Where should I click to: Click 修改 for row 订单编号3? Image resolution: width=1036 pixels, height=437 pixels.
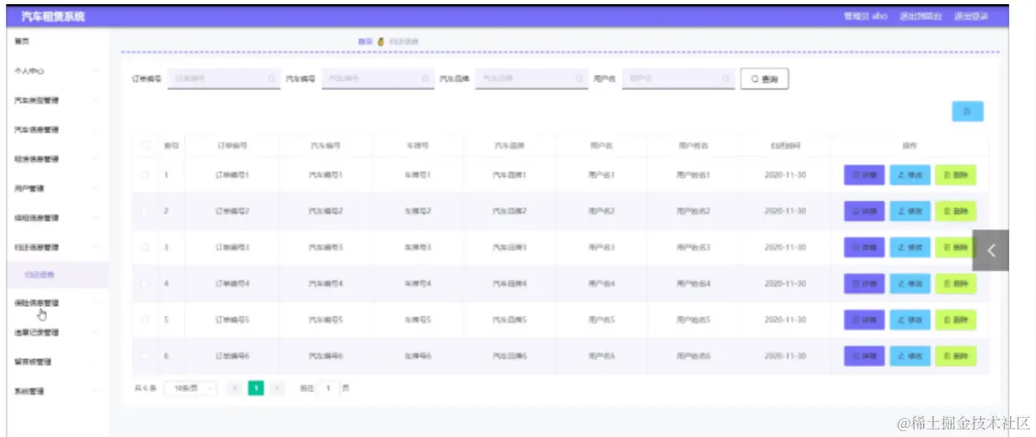(x=910, y=247)
